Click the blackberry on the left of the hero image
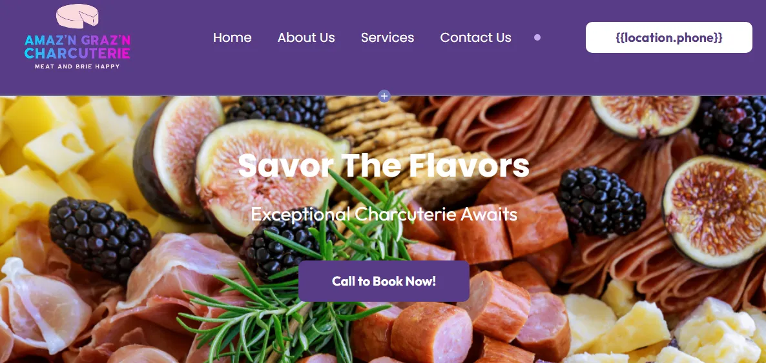The height and width of the screenshot is (363, 766). (99, 239)
